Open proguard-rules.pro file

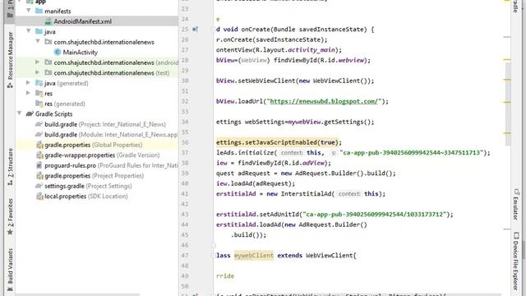pos(111,165)
